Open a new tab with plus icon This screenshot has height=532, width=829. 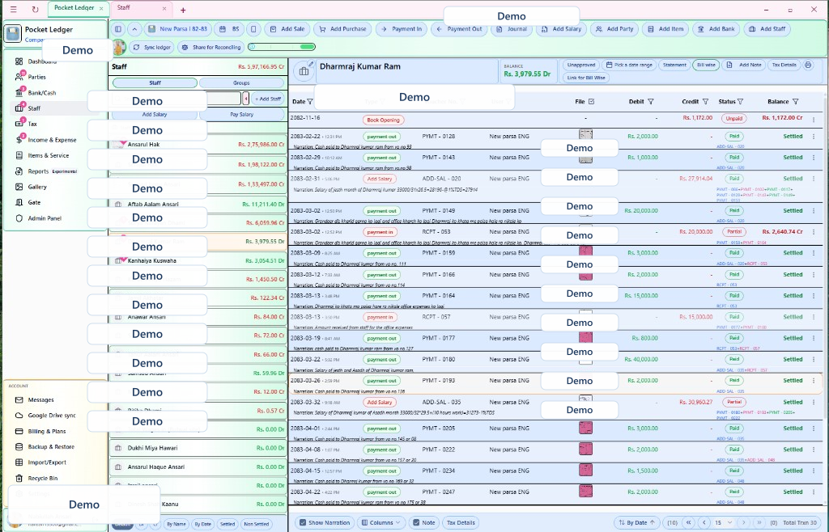[183, 10]
